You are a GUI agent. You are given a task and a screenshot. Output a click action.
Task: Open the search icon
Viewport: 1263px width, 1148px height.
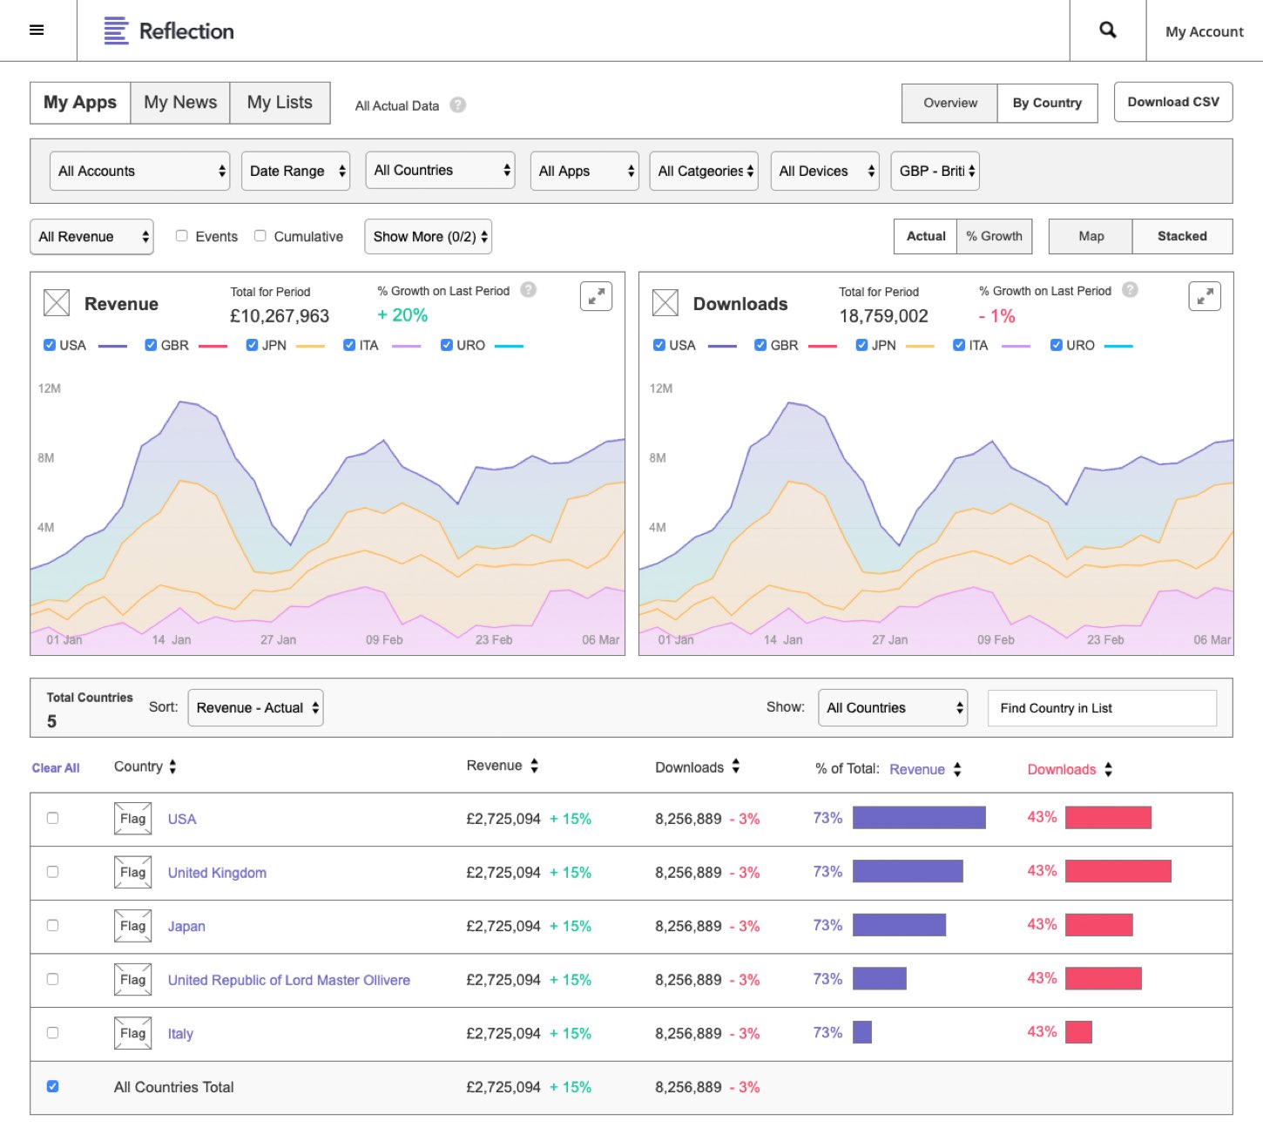(1106, 30)
